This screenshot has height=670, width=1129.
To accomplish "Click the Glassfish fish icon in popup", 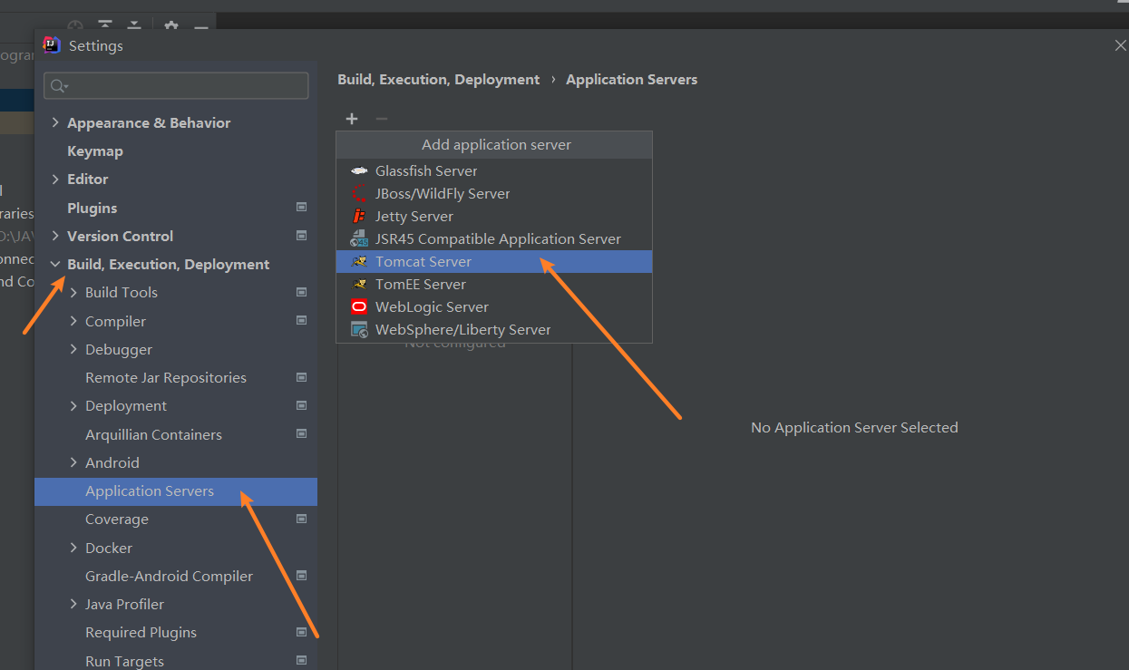I will click(x=360, y=170).
